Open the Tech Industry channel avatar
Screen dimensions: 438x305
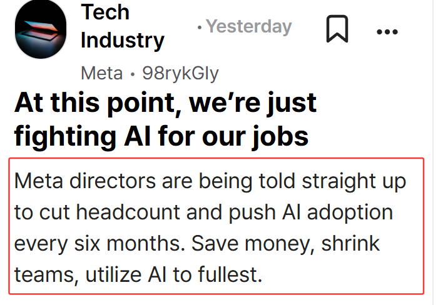(x=41, y=29)
